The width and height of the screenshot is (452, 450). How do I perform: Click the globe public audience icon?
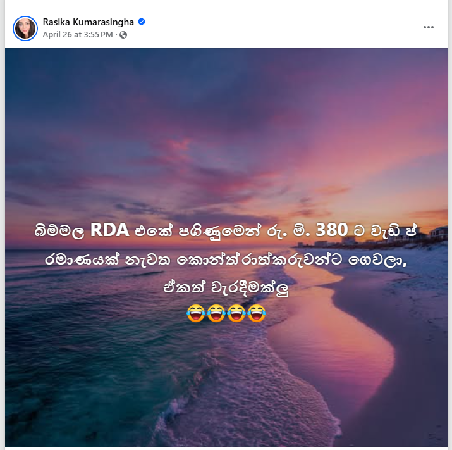pos(123,35)
